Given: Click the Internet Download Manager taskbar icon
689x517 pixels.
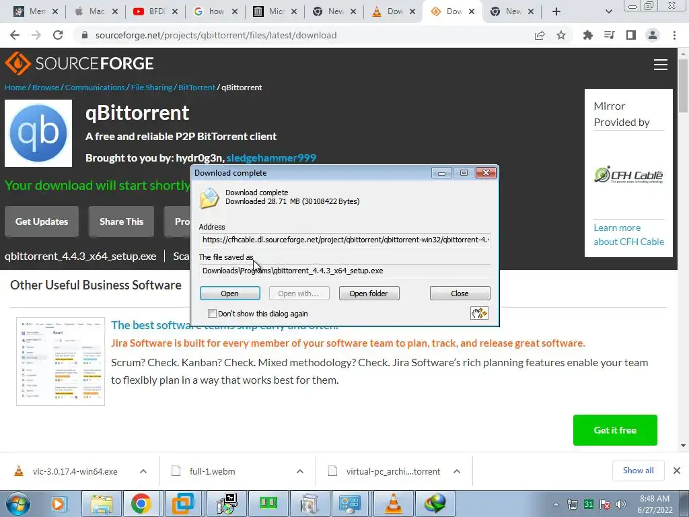Looking at the screenshot, I should (x=435, y=504).
